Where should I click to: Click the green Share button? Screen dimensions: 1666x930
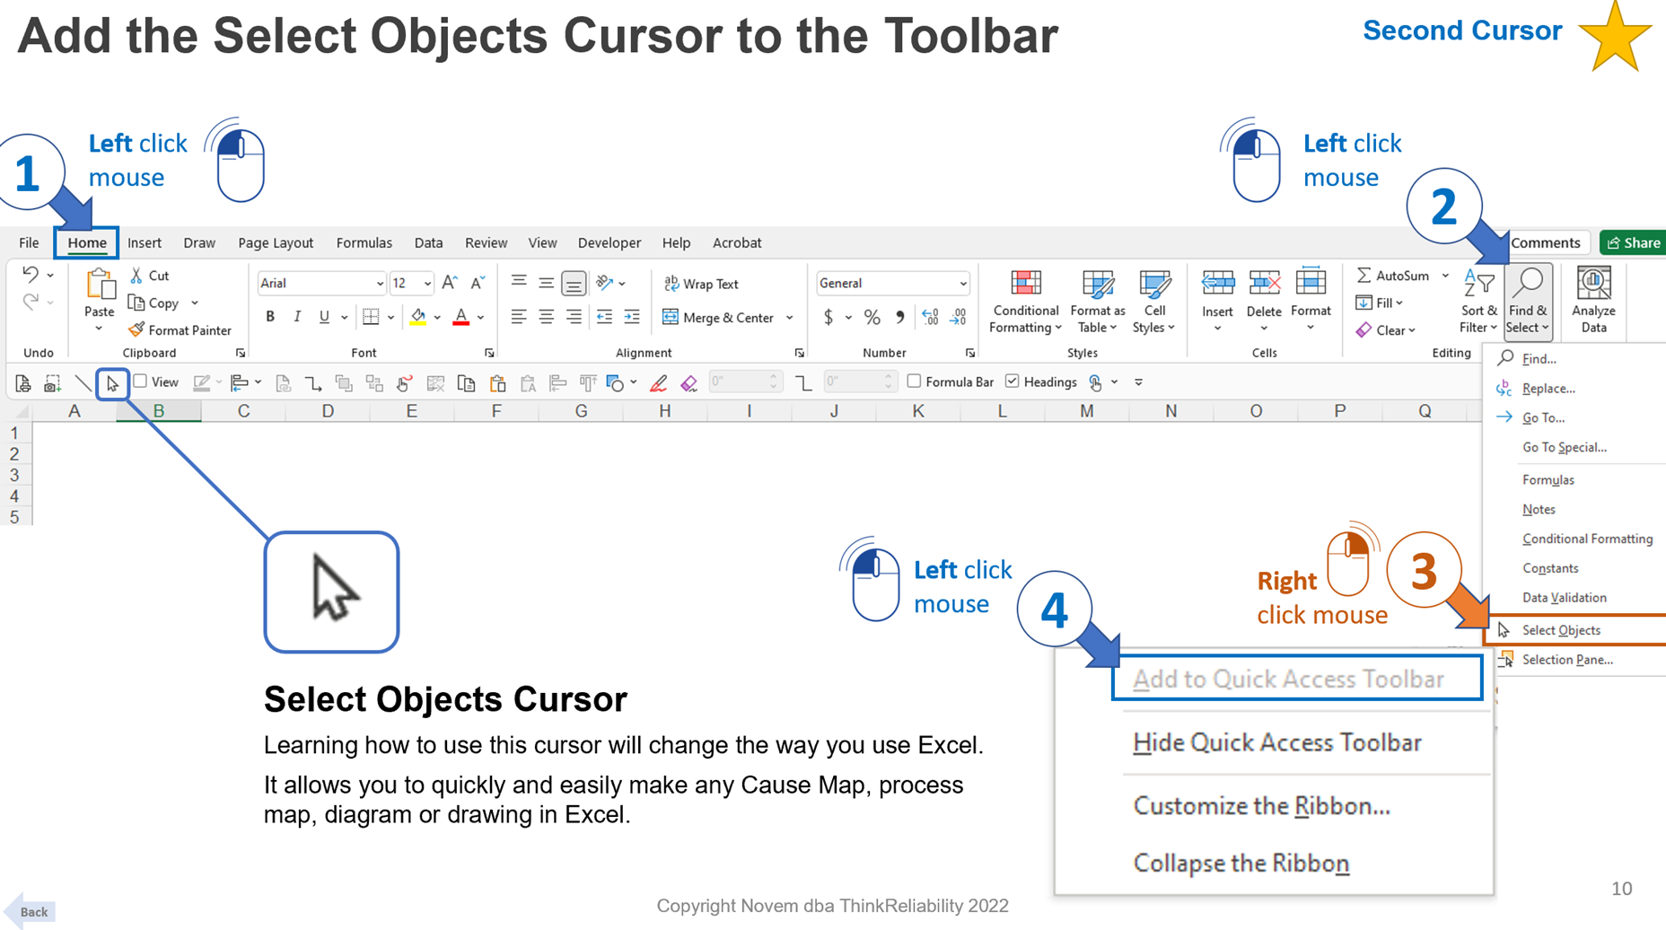1633,243
